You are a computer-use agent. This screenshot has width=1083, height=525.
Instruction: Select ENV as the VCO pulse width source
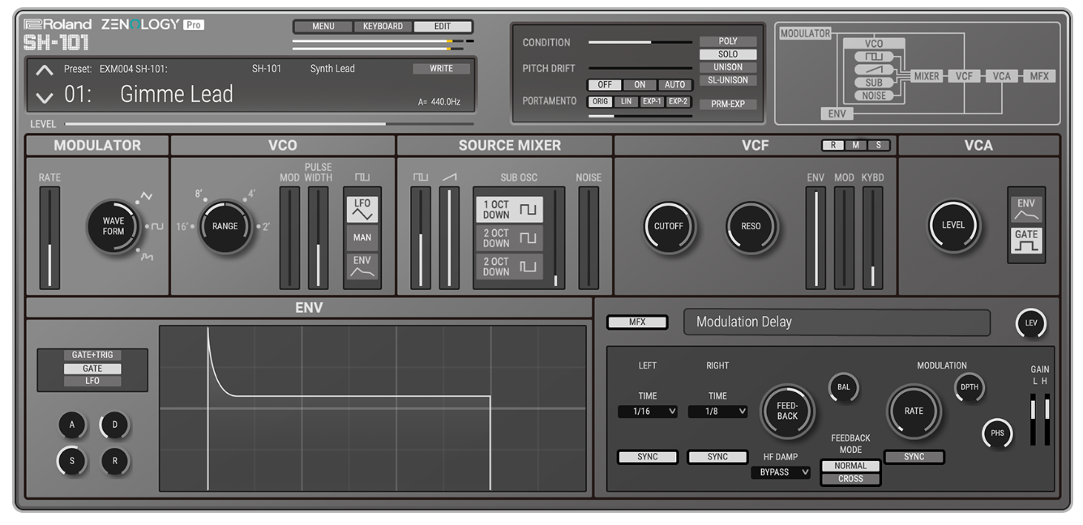pos(362,267)
